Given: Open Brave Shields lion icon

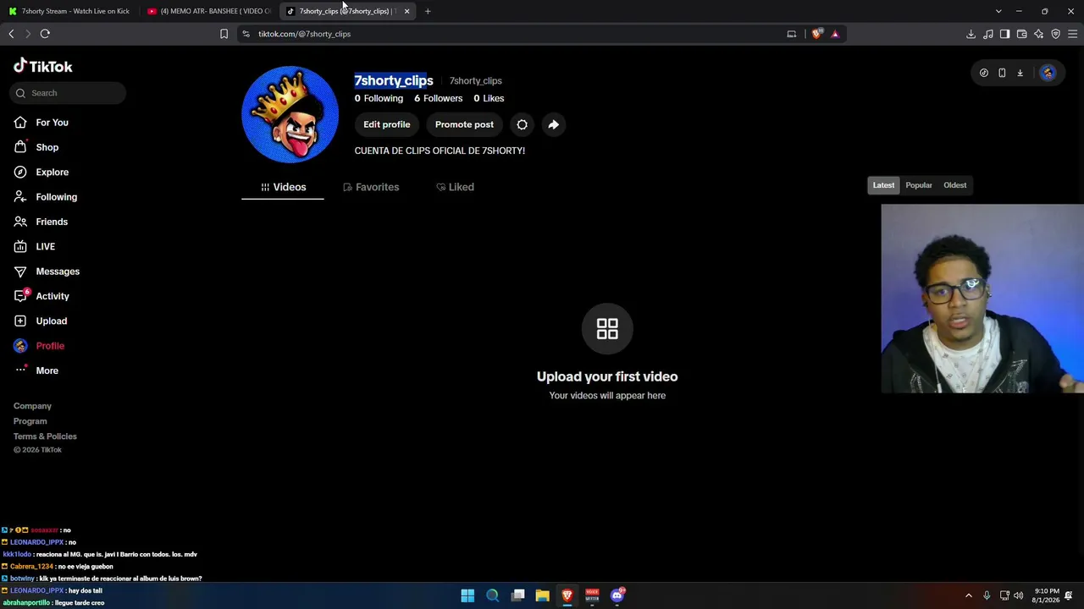Looking at the screenshot, I should (x=816, y=34).
